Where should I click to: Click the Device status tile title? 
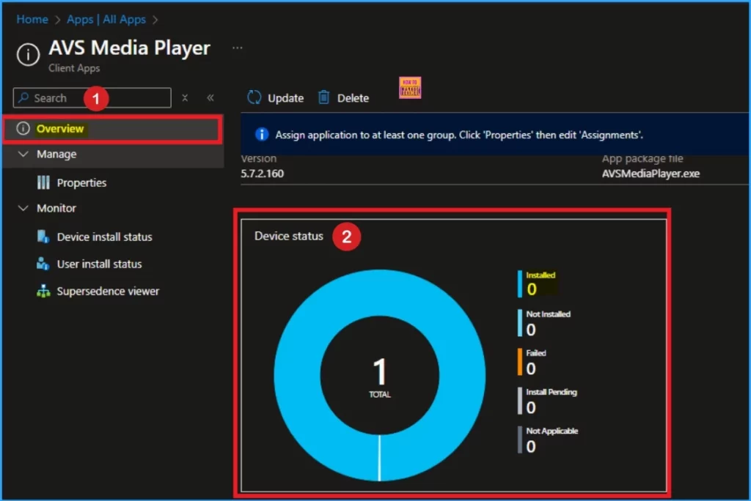289,236
